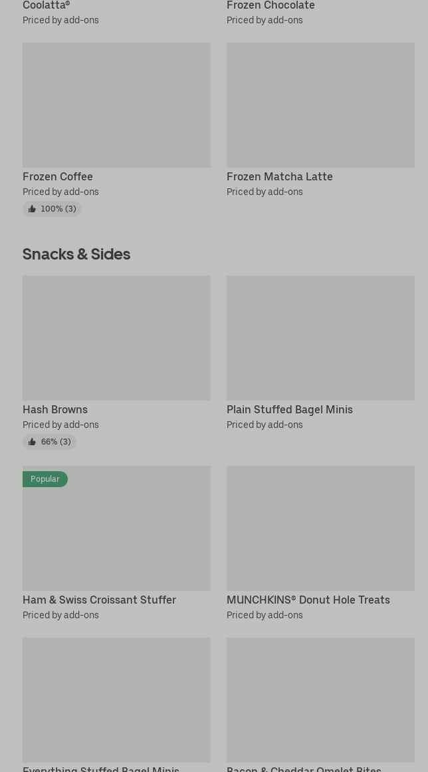Select Everything Stuffed Bagel Minis photo
Viewport: 428px width, 772px height.
point(116,700)
